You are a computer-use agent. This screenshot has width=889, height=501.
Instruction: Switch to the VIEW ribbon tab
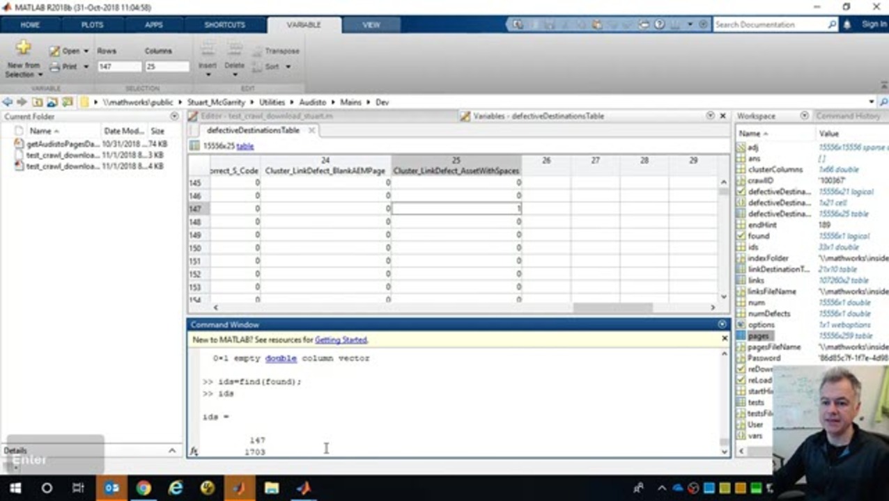371,24
